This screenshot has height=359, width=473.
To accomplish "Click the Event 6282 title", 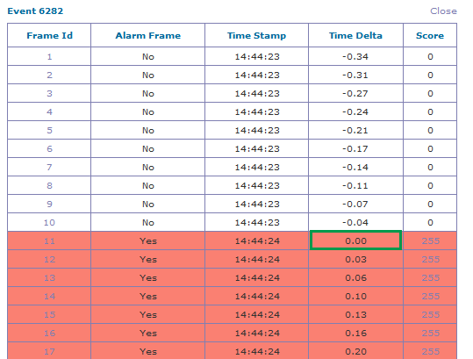I will (35, 11).
